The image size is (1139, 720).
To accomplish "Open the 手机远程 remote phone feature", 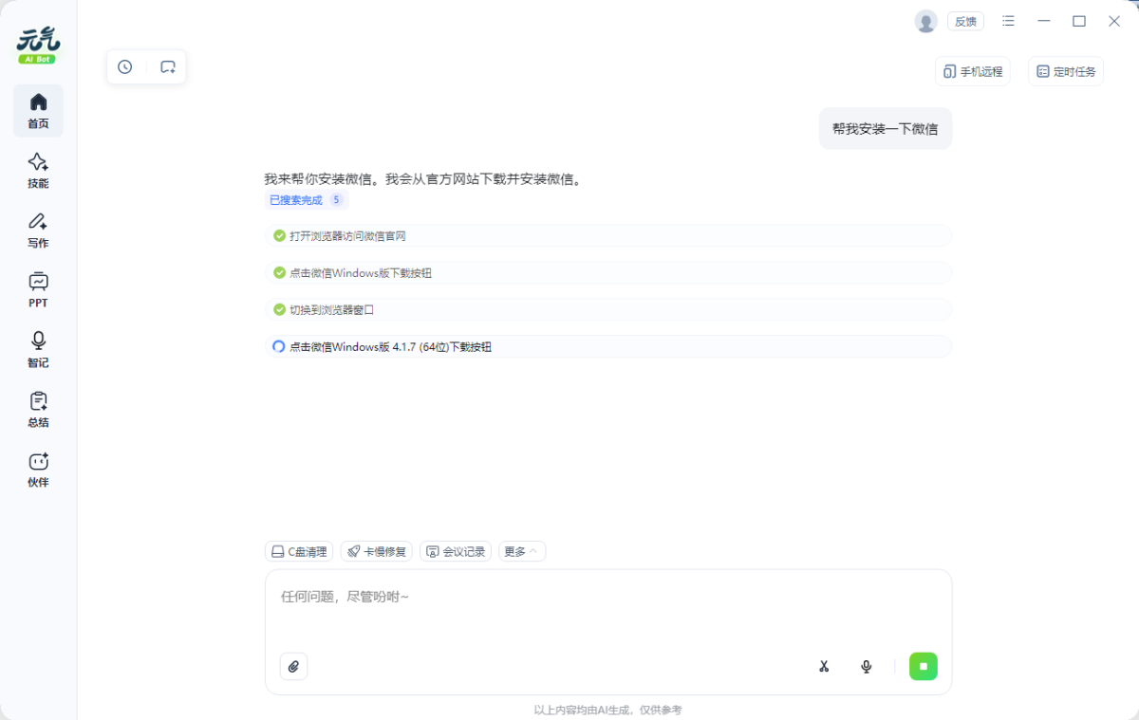I will pos(973,71).
